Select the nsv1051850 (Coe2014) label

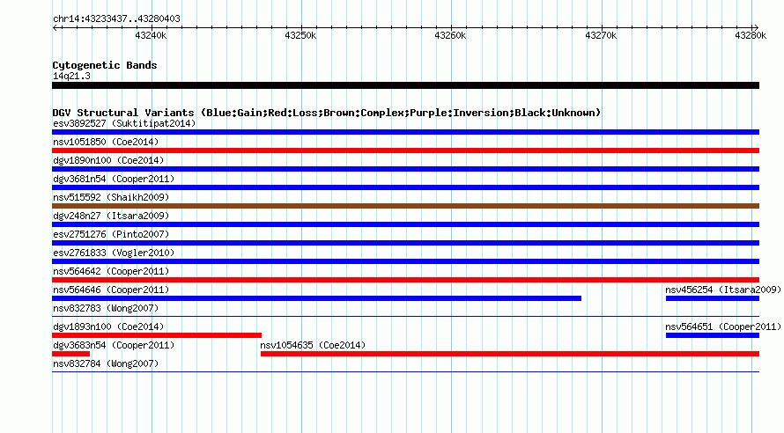click(106, 142)
